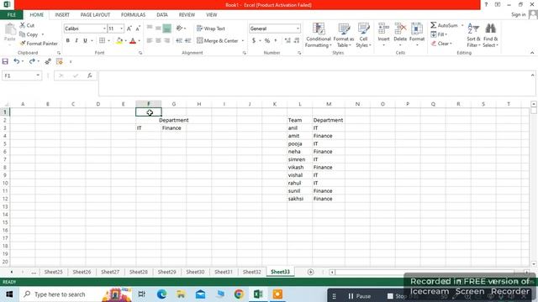The width and height of the screenshot is (538, 302).
Task: Open Cell Styles gallery
Action: coord(363,35)
